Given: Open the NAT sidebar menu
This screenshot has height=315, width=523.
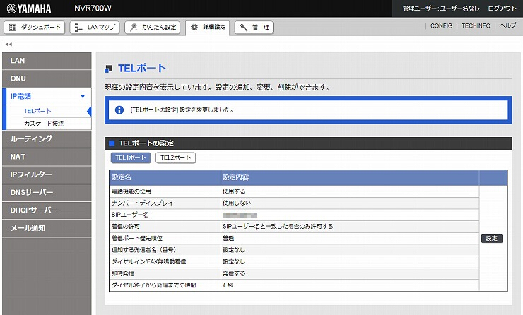Looking at the screenshot, I should 47,157.
